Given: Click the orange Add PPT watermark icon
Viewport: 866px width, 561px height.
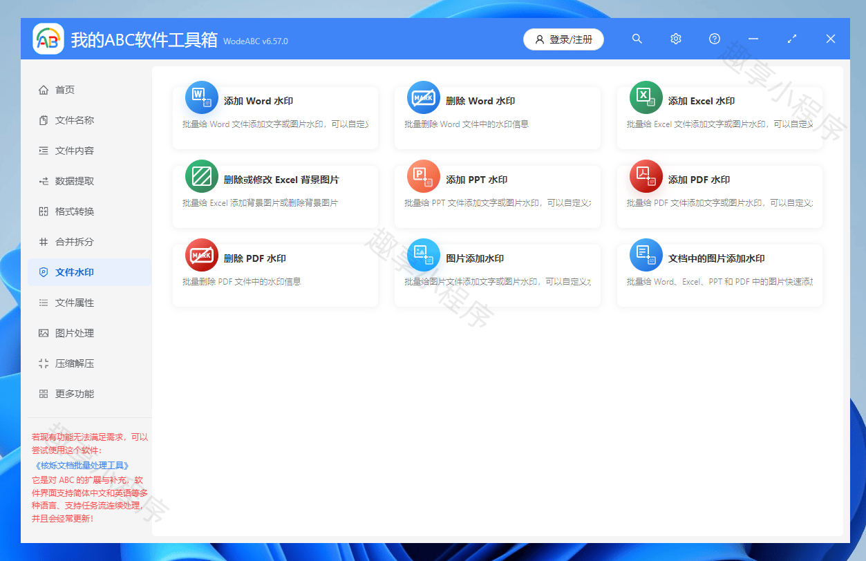Looking at the screenshot, I should coord(424,176).
